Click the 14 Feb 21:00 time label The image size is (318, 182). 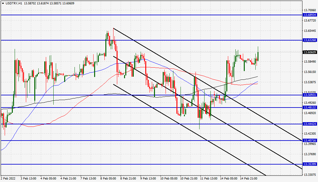[249, 179]
